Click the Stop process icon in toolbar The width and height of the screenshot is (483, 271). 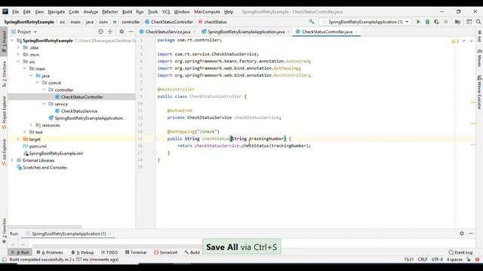pos(446,22)
